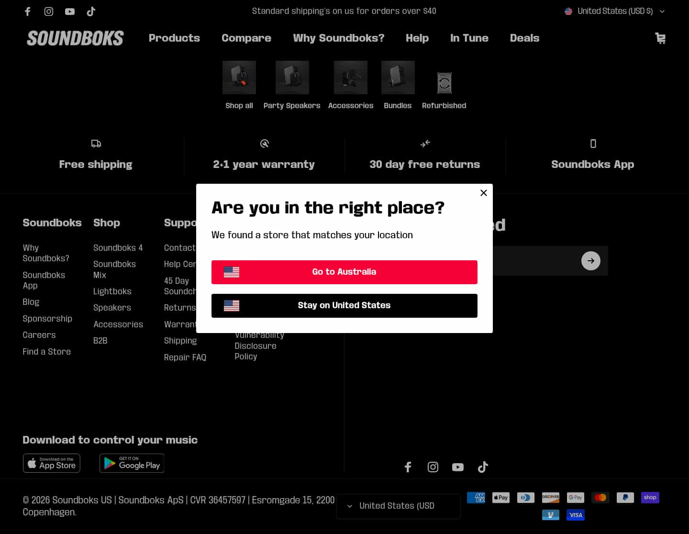Click the Discover payment icon
The image size is (689, 534).
551,498
